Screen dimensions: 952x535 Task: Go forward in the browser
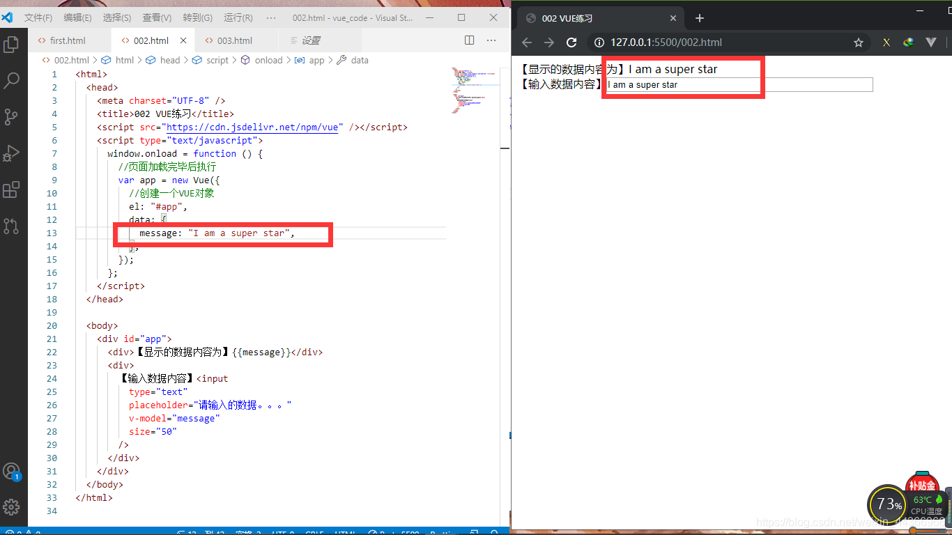coord(549,42)
